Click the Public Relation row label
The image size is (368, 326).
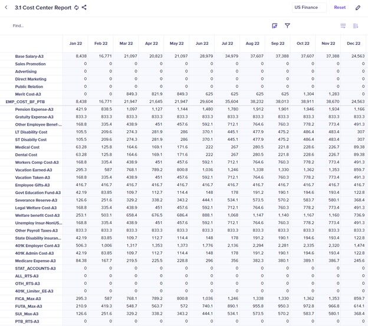[29, 87]
